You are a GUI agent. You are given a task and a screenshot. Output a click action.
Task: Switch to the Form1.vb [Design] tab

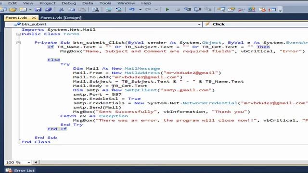pyautogui.click(x=61, y=18)
